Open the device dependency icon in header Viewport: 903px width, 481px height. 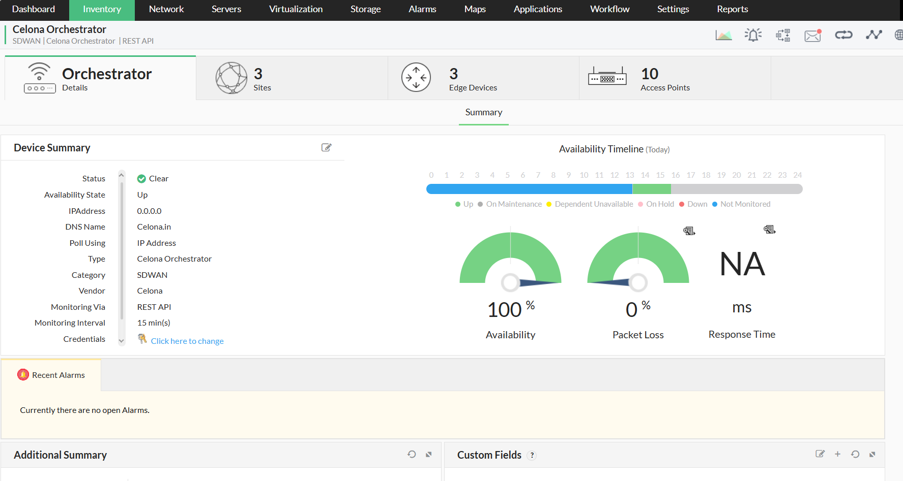point(783,35)
